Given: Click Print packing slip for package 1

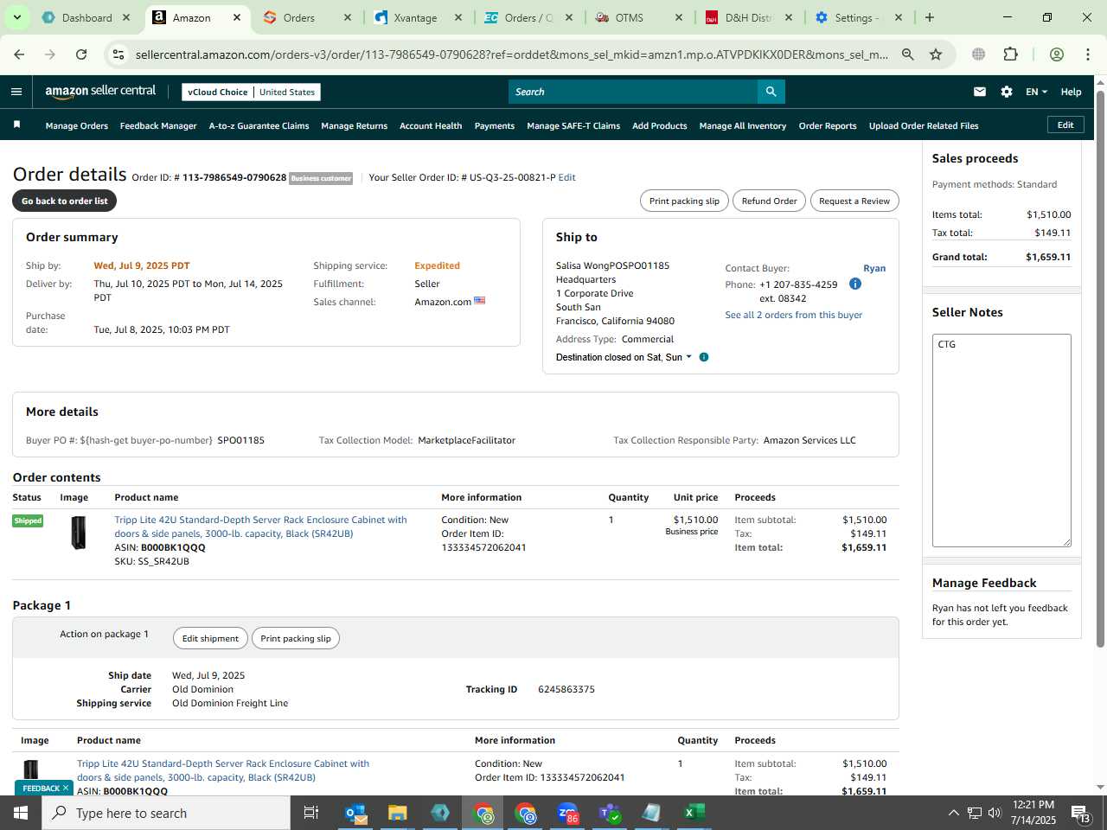Looking at the screenshot, I should (x=296, y=638).
